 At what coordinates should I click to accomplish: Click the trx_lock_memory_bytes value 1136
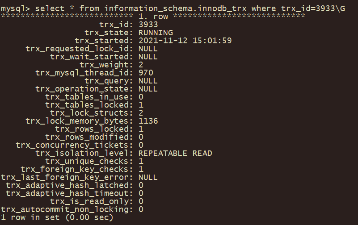click(148, 121)
